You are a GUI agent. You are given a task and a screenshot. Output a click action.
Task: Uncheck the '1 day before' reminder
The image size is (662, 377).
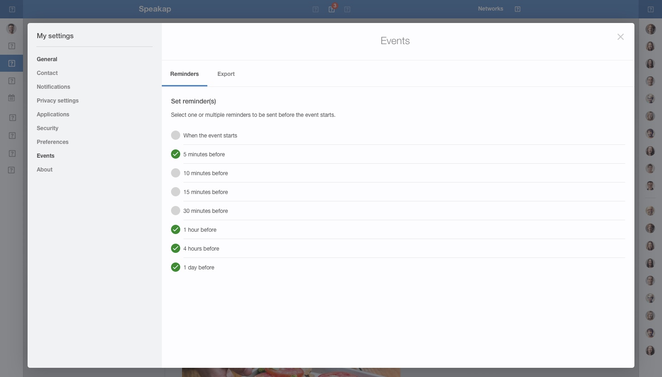click(x=176, y=267)
